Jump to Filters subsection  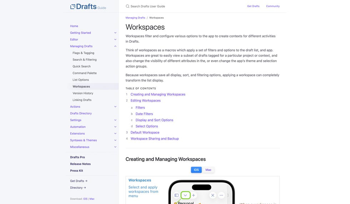140,108
